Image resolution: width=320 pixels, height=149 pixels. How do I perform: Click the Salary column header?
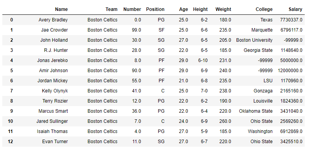(295, 9)
